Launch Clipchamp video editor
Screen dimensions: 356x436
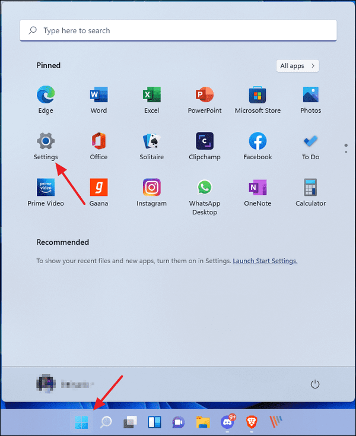[205, 146]
